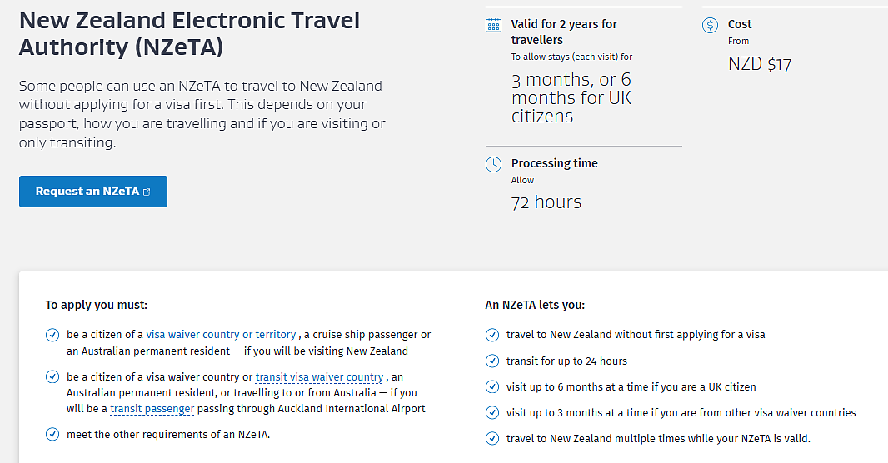Click checkmark icon beside visit up to 6 months
This screenshot has width=888, height=463.
pos(492,387)
